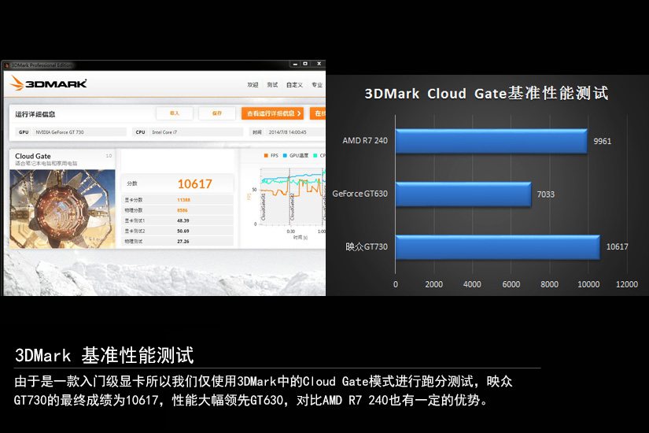Image resolution: width=649 pixels, height=433 pixels.
Task: Select the 显卡分数 11388 row
Action: point(177,200)
